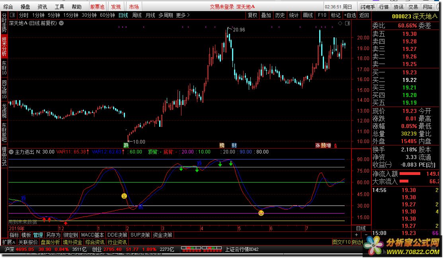Select the 1分钟 chart period

[x=38, y=15]
